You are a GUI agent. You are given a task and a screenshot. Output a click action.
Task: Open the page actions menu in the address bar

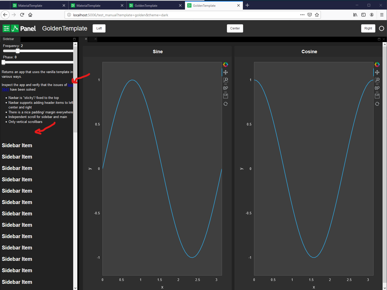coord(302,15)
